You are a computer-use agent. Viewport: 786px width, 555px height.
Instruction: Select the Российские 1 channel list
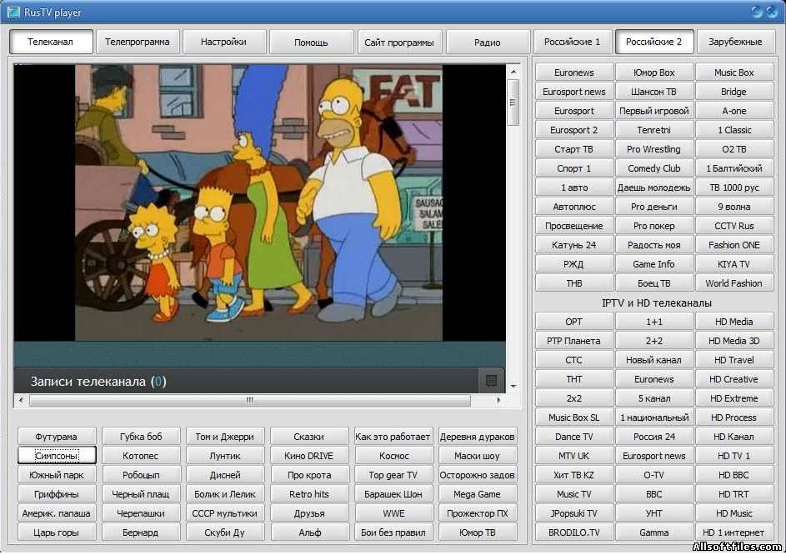[x=572, y=42]
